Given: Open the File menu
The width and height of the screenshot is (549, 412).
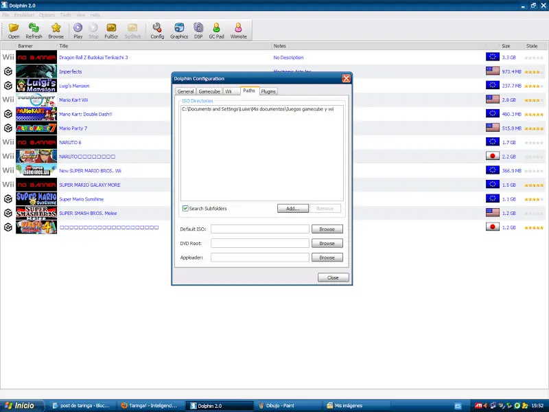Looking at the screenshot, I should 5,14.
